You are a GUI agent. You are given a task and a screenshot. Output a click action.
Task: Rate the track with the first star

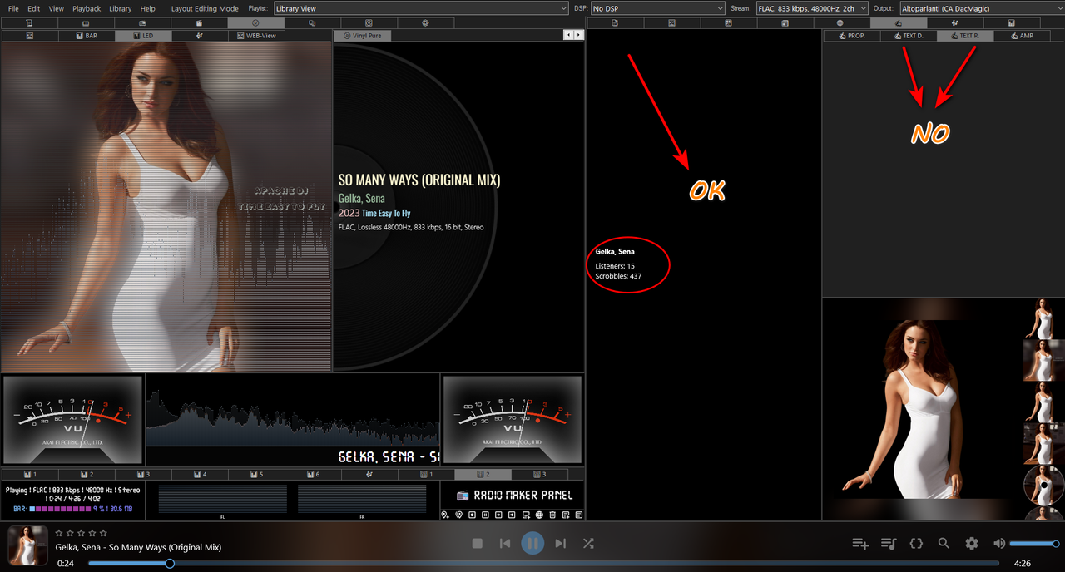point(59,533)
